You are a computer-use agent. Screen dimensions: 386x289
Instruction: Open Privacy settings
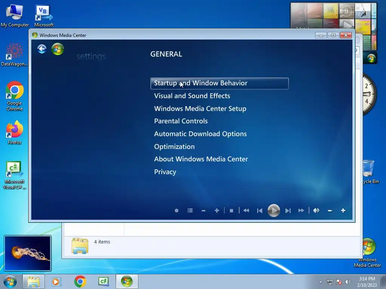tap(165, 172)
